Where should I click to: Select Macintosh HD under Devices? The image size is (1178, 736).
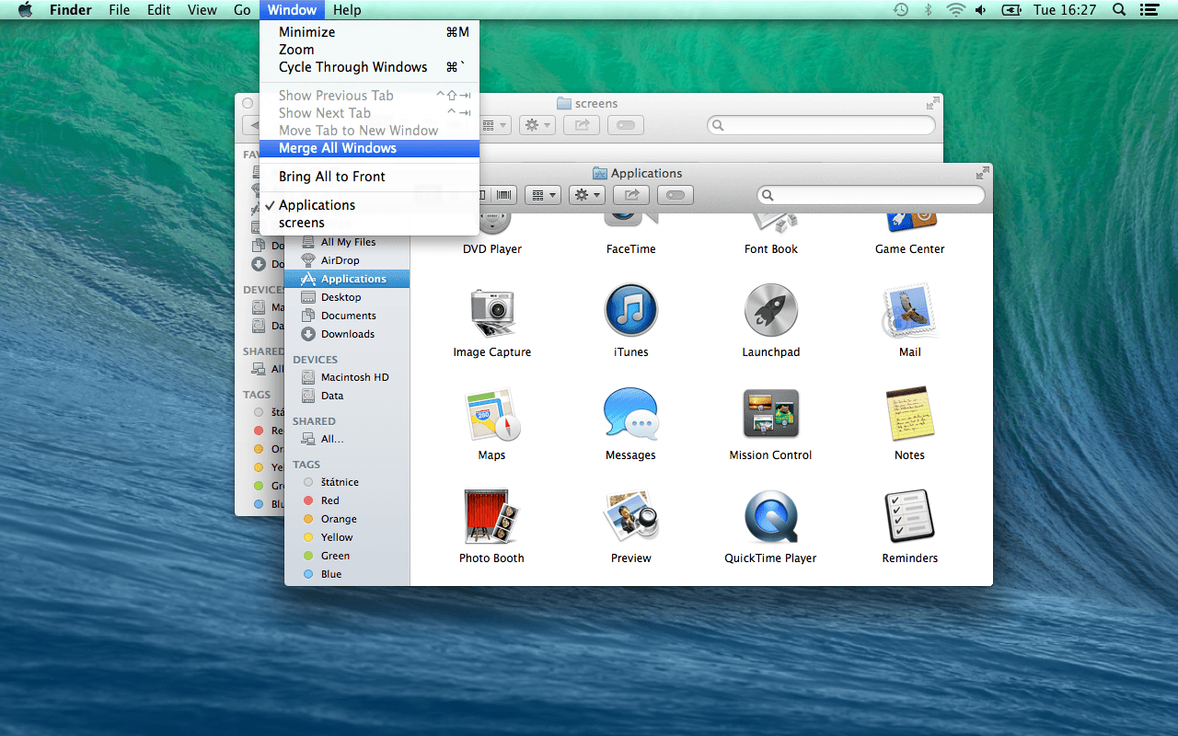pyautogui.click(x=347, y=377)
